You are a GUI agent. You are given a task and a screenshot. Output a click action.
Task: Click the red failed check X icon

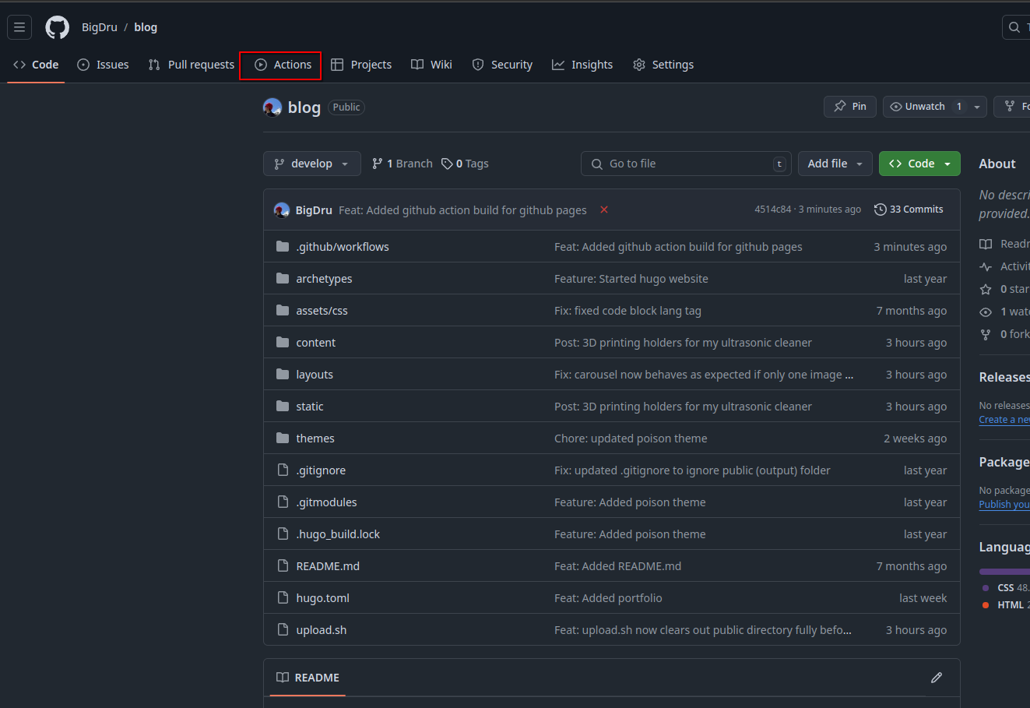(x=604, y=210)
